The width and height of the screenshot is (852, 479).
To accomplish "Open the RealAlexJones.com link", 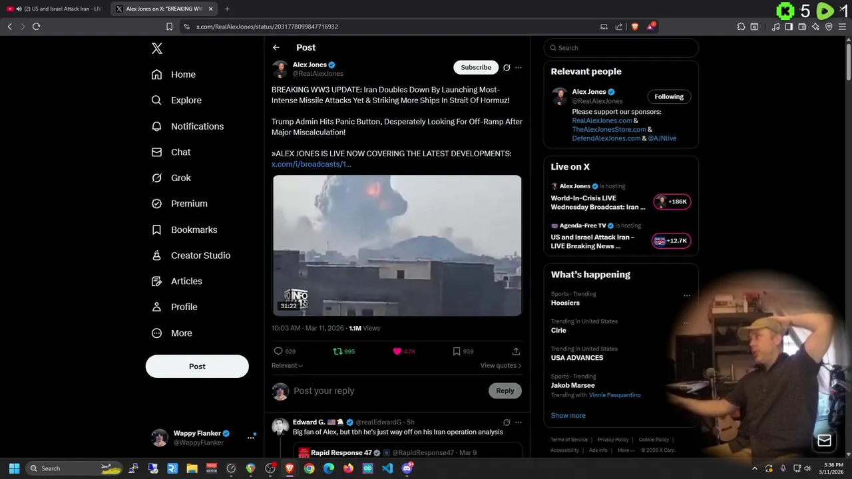I will pyautogui.click(x=602, y=120).
